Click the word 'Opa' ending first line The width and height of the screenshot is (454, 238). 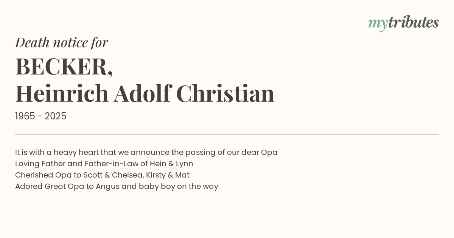269,153
